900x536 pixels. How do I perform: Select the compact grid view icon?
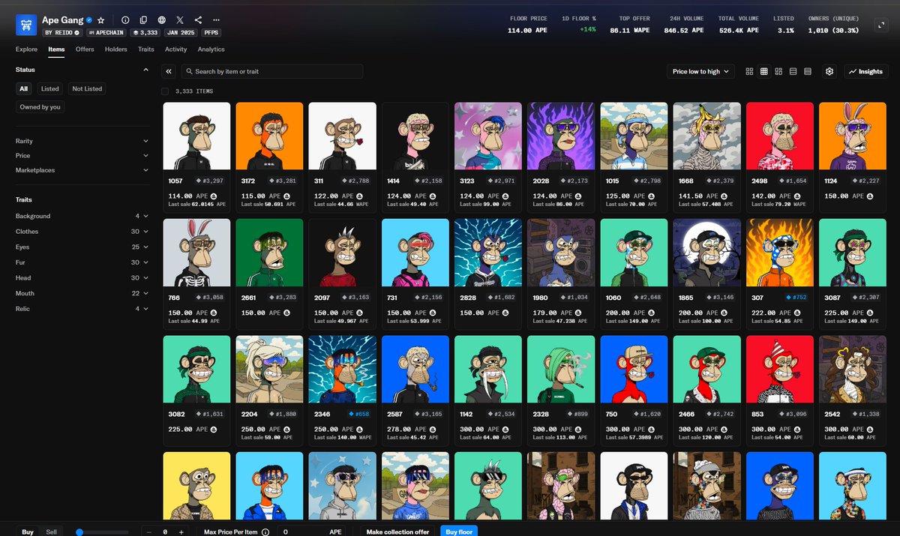pyautogui.click(x=763, y=71)
